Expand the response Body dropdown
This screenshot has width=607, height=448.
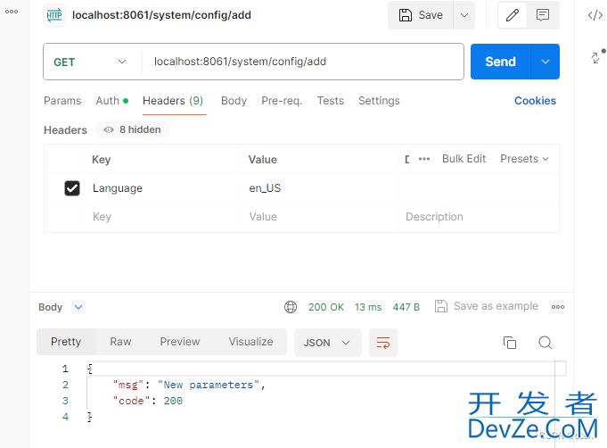coord(61,307)
